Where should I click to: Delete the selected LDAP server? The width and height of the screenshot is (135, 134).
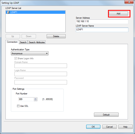[56, 36]
